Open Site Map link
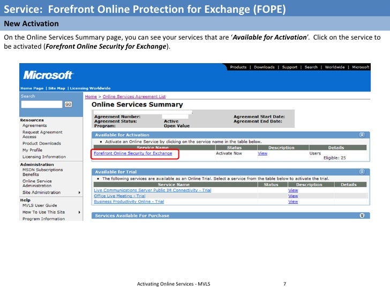390x292 pixels. click(x=57, y=88)
